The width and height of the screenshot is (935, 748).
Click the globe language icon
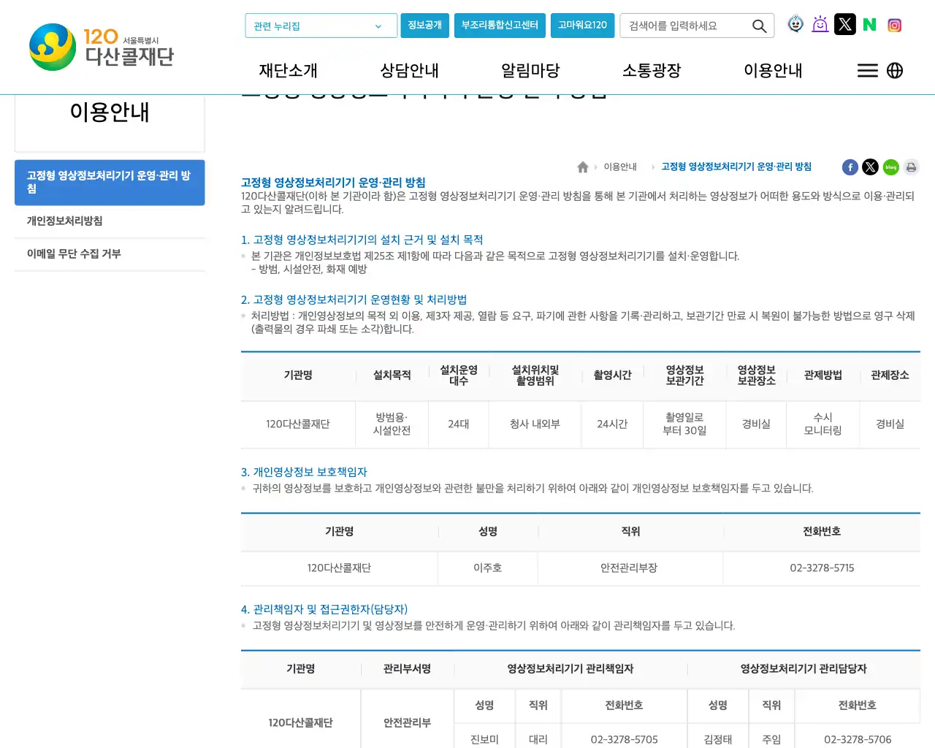[x=895, y=70]
